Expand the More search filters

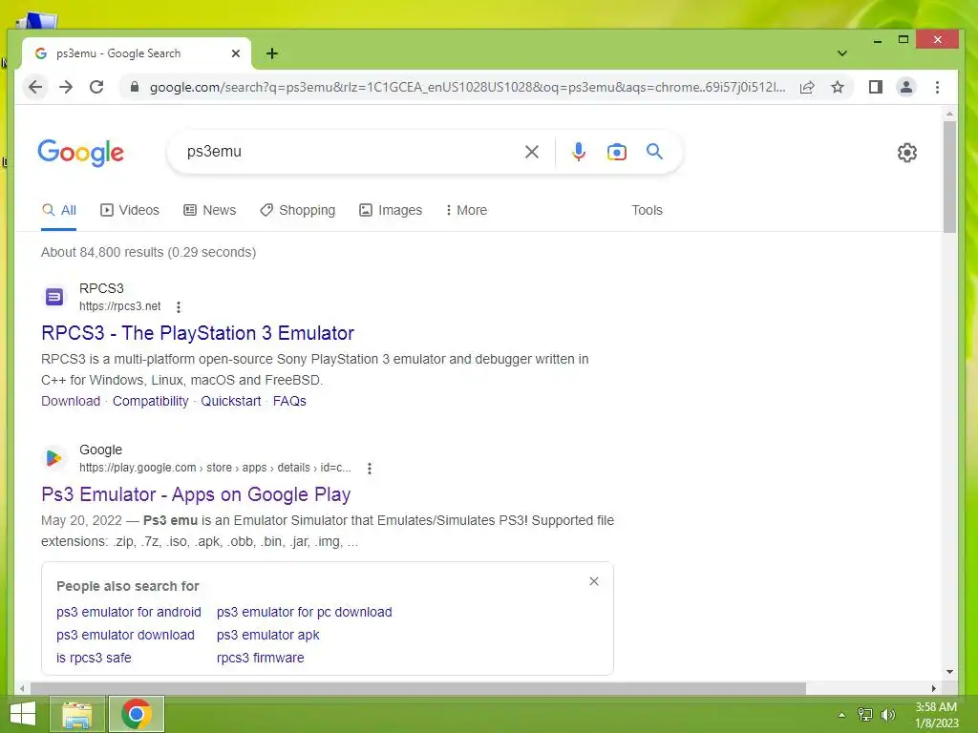[x=466, y=211]
